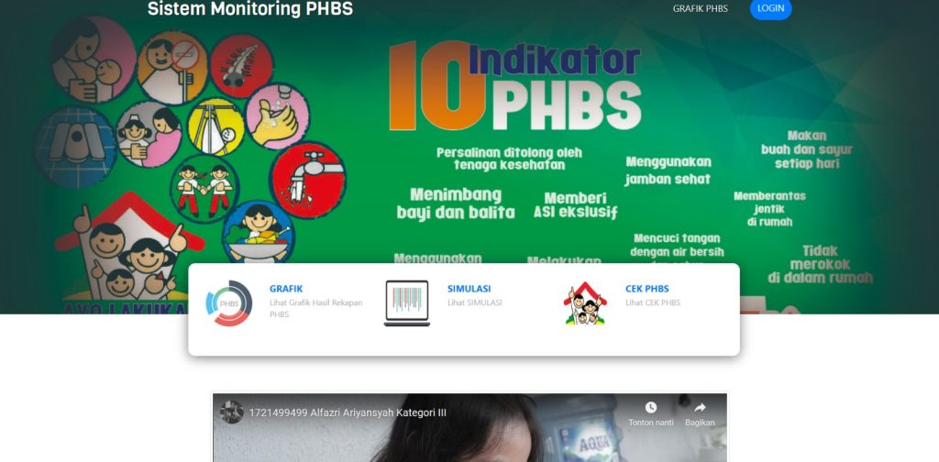Click 'Tidak merokok di dalam rumah' text
This screenshot has height=462, width=939.
(820, 264)
